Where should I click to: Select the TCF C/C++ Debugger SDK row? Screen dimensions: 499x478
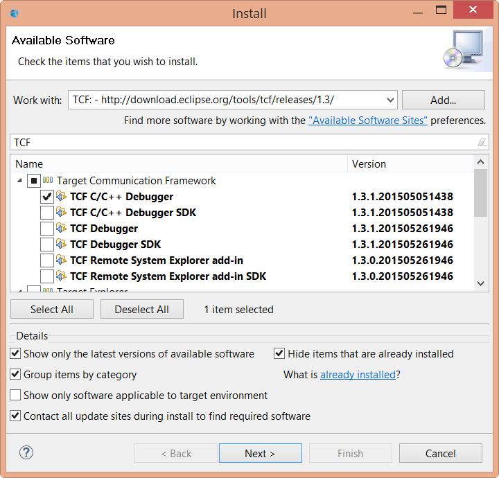pos(242,213)
